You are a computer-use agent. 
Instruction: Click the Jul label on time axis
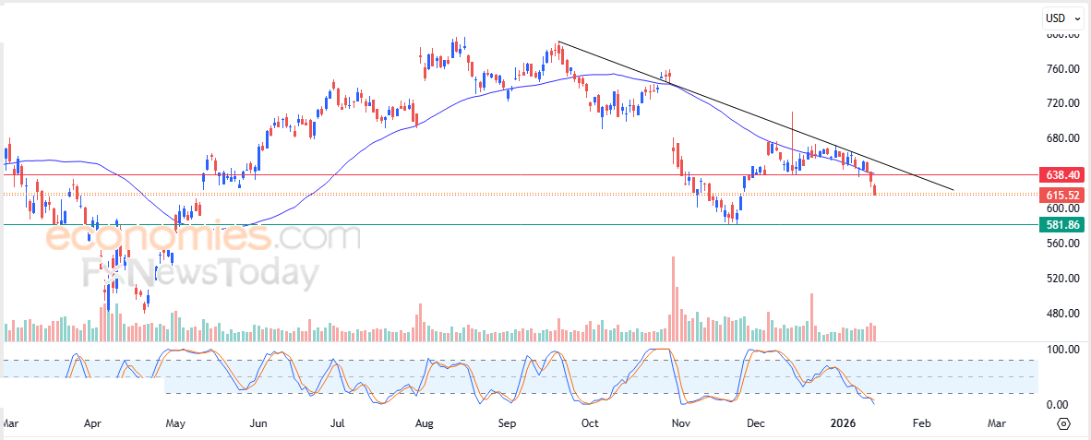point(338,422)
